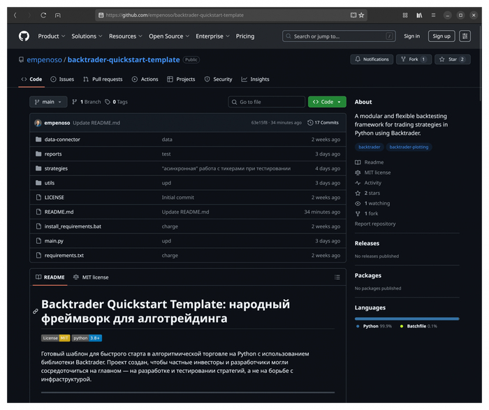Switch to the Projects tab
489x410 pixels.
[181, 79]
